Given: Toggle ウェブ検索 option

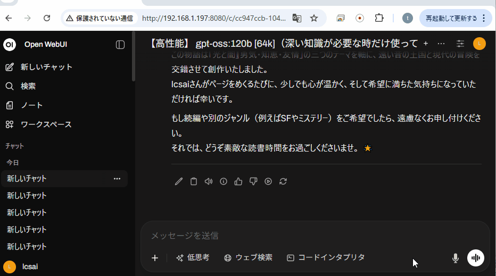Looking at the screenshot, I should point(249,258).
